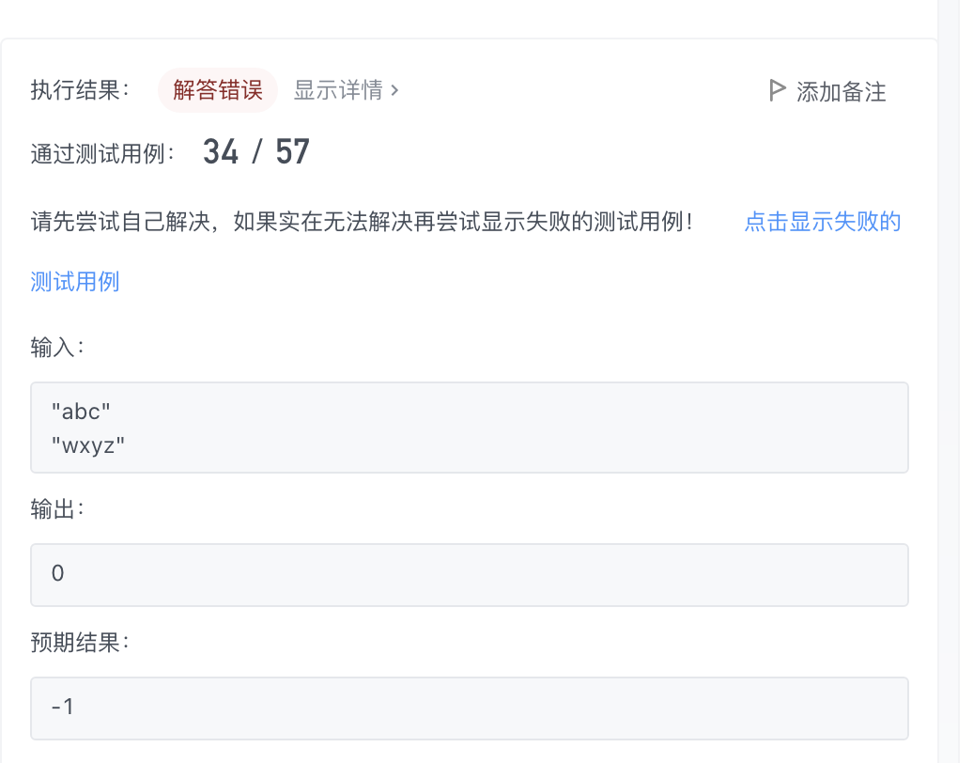
Task: Click the 输出 section label
Action: (57, 509)
